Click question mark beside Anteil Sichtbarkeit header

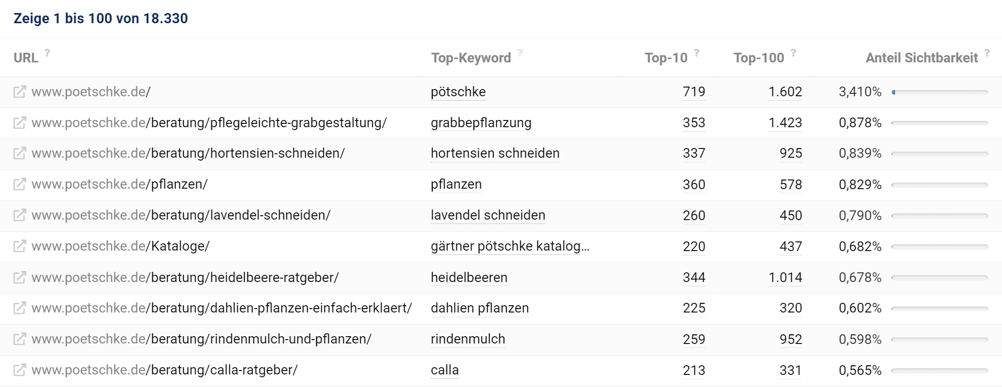tap(987, 53)
